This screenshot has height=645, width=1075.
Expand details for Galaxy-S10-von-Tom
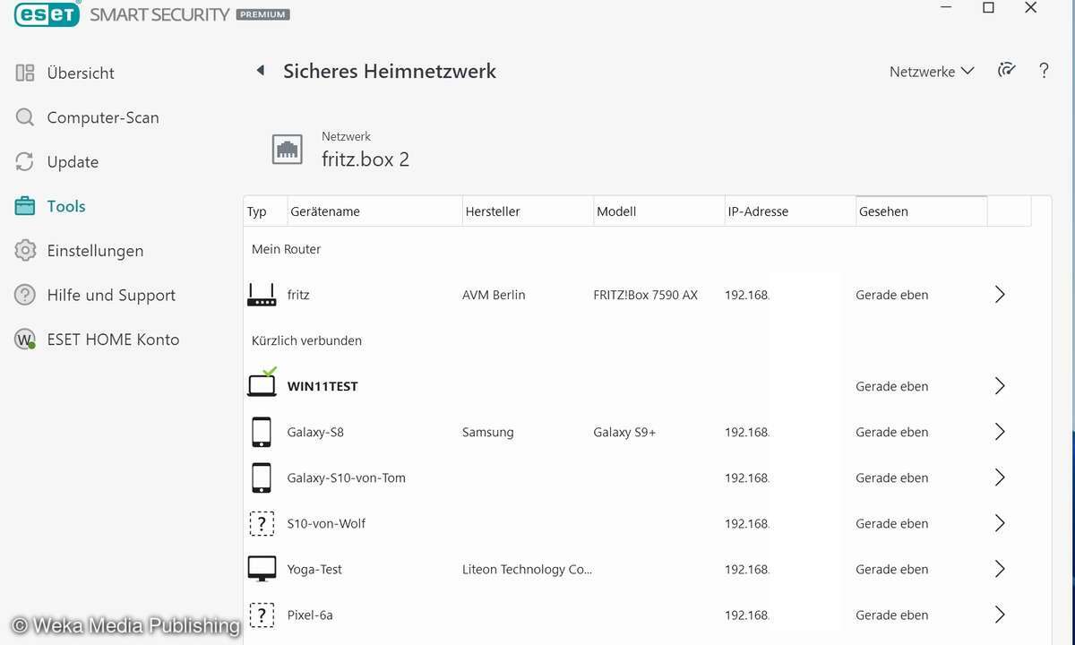[x=1000, y=477]
